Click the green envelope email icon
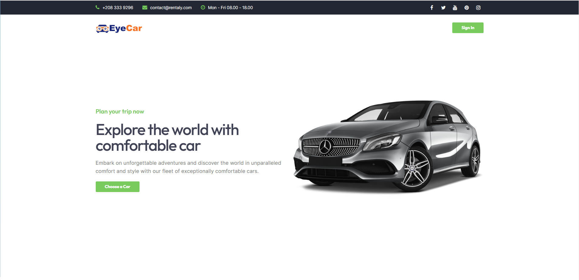The width and height of the screenshot is (579, 280). click(145, 8)
